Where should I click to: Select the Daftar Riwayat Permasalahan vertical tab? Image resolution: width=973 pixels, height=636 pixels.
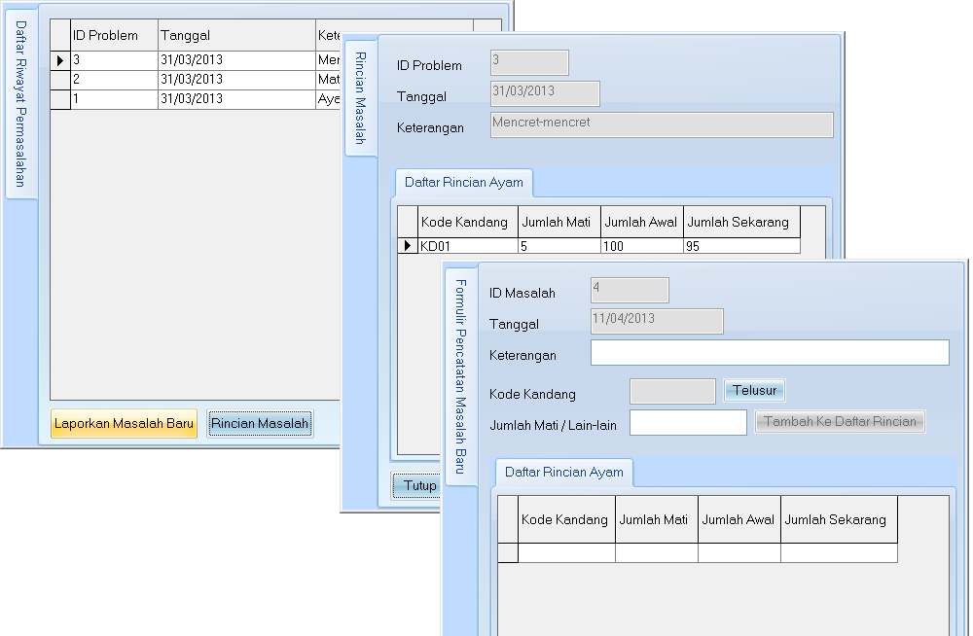click(21, 104)
